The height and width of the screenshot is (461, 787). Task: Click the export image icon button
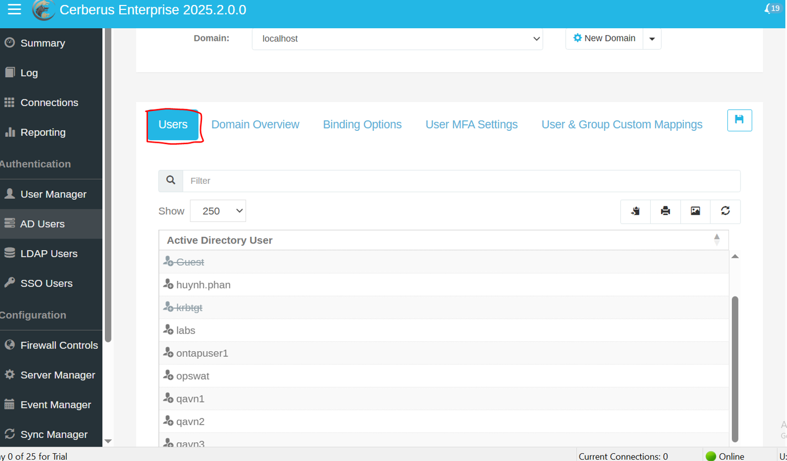tap(695, 211)
